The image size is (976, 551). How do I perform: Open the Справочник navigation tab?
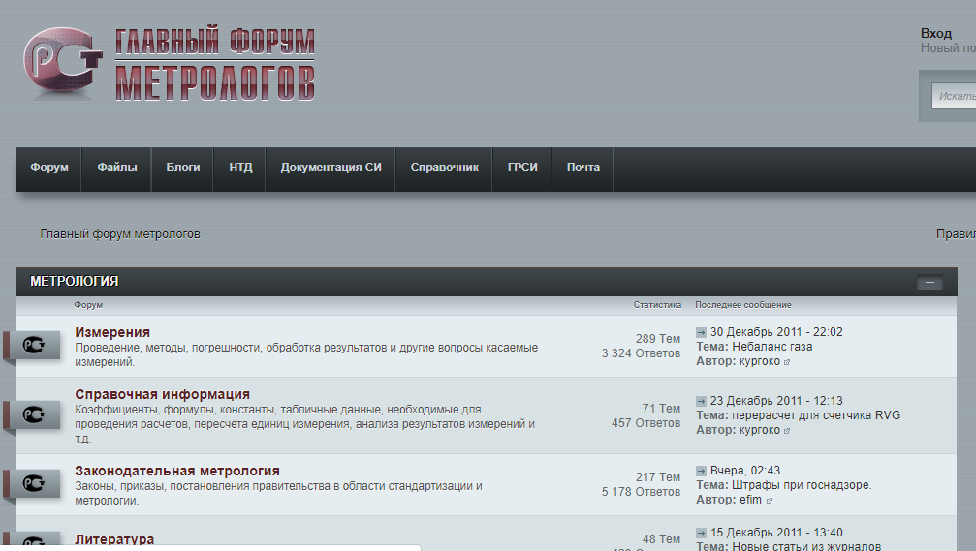tap(444, 168)
